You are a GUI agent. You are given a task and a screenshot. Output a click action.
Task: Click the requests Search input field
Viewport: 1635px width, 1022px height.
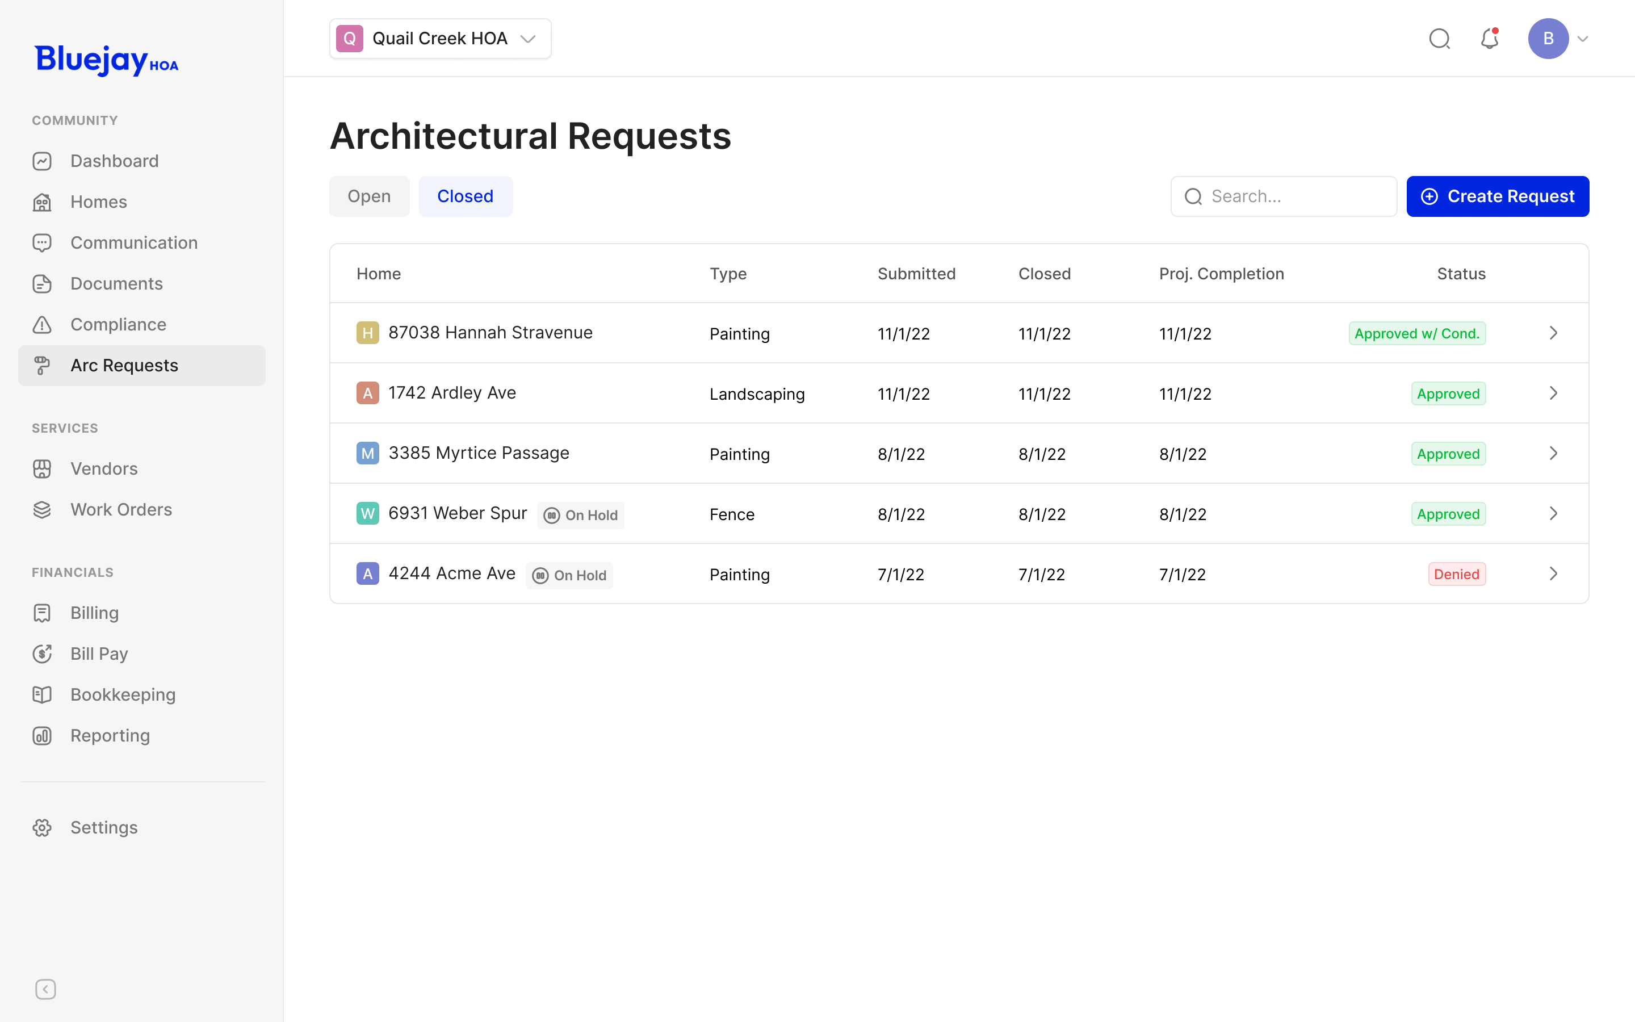[x=1284, y=196]
